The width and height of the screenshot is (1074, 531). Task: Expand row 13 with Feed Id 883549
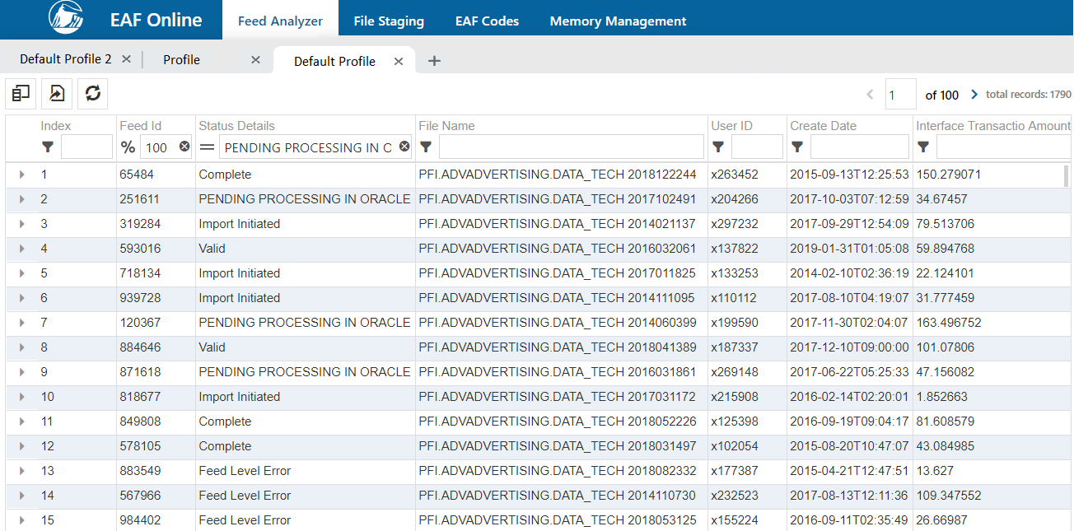point(21,471)
